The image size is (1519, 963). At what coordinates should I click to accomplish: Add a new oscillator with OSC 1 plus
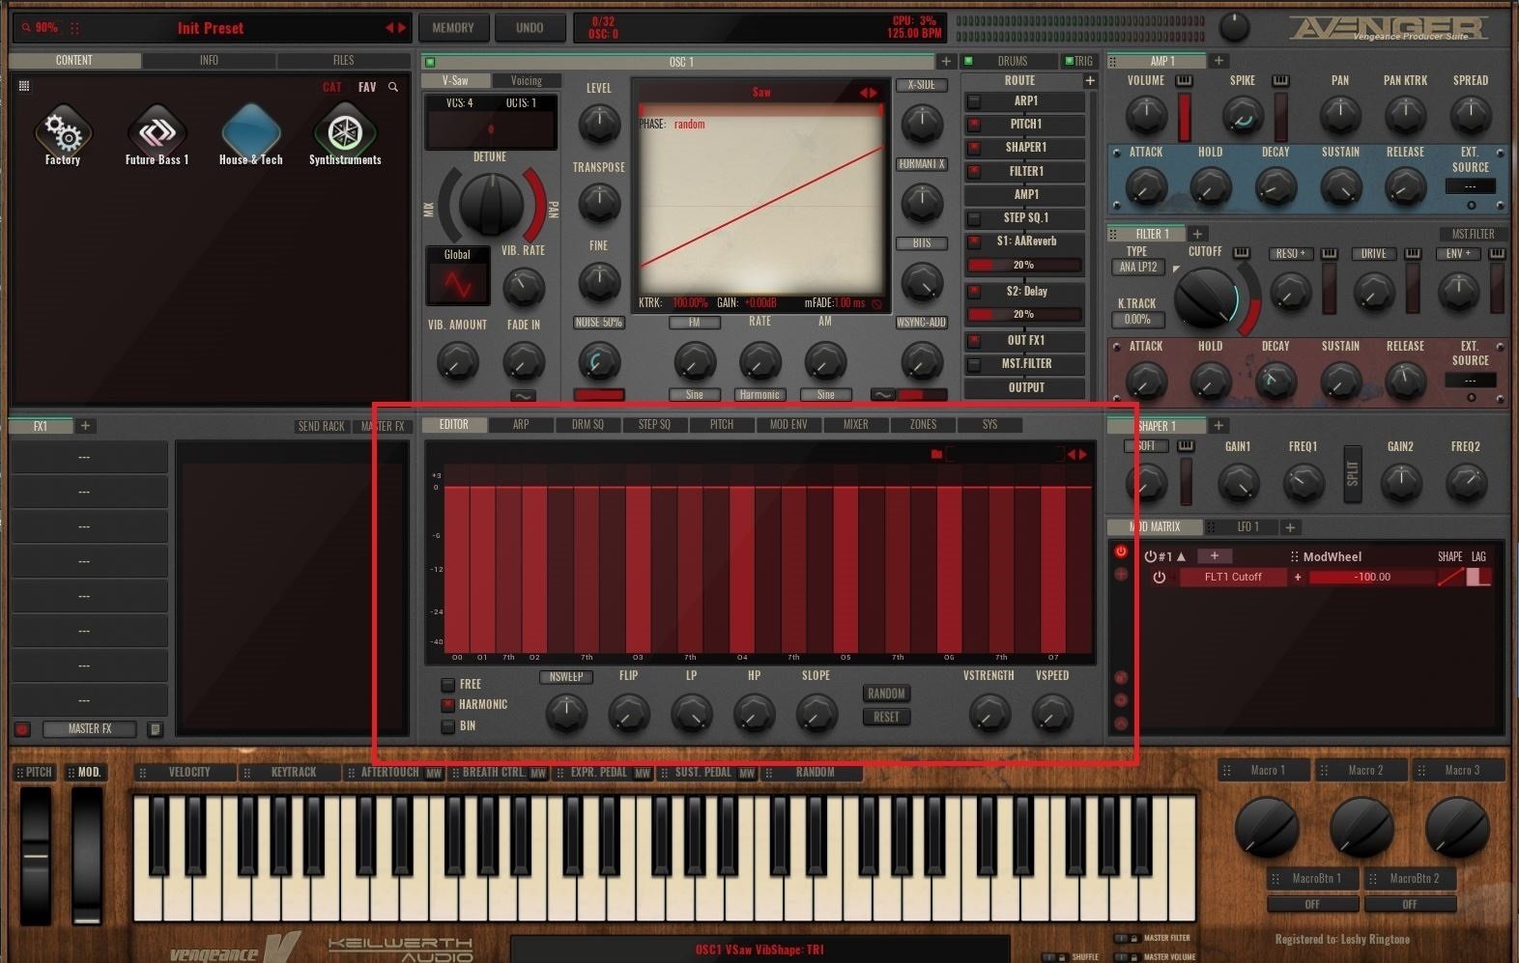tap(947, 62)
